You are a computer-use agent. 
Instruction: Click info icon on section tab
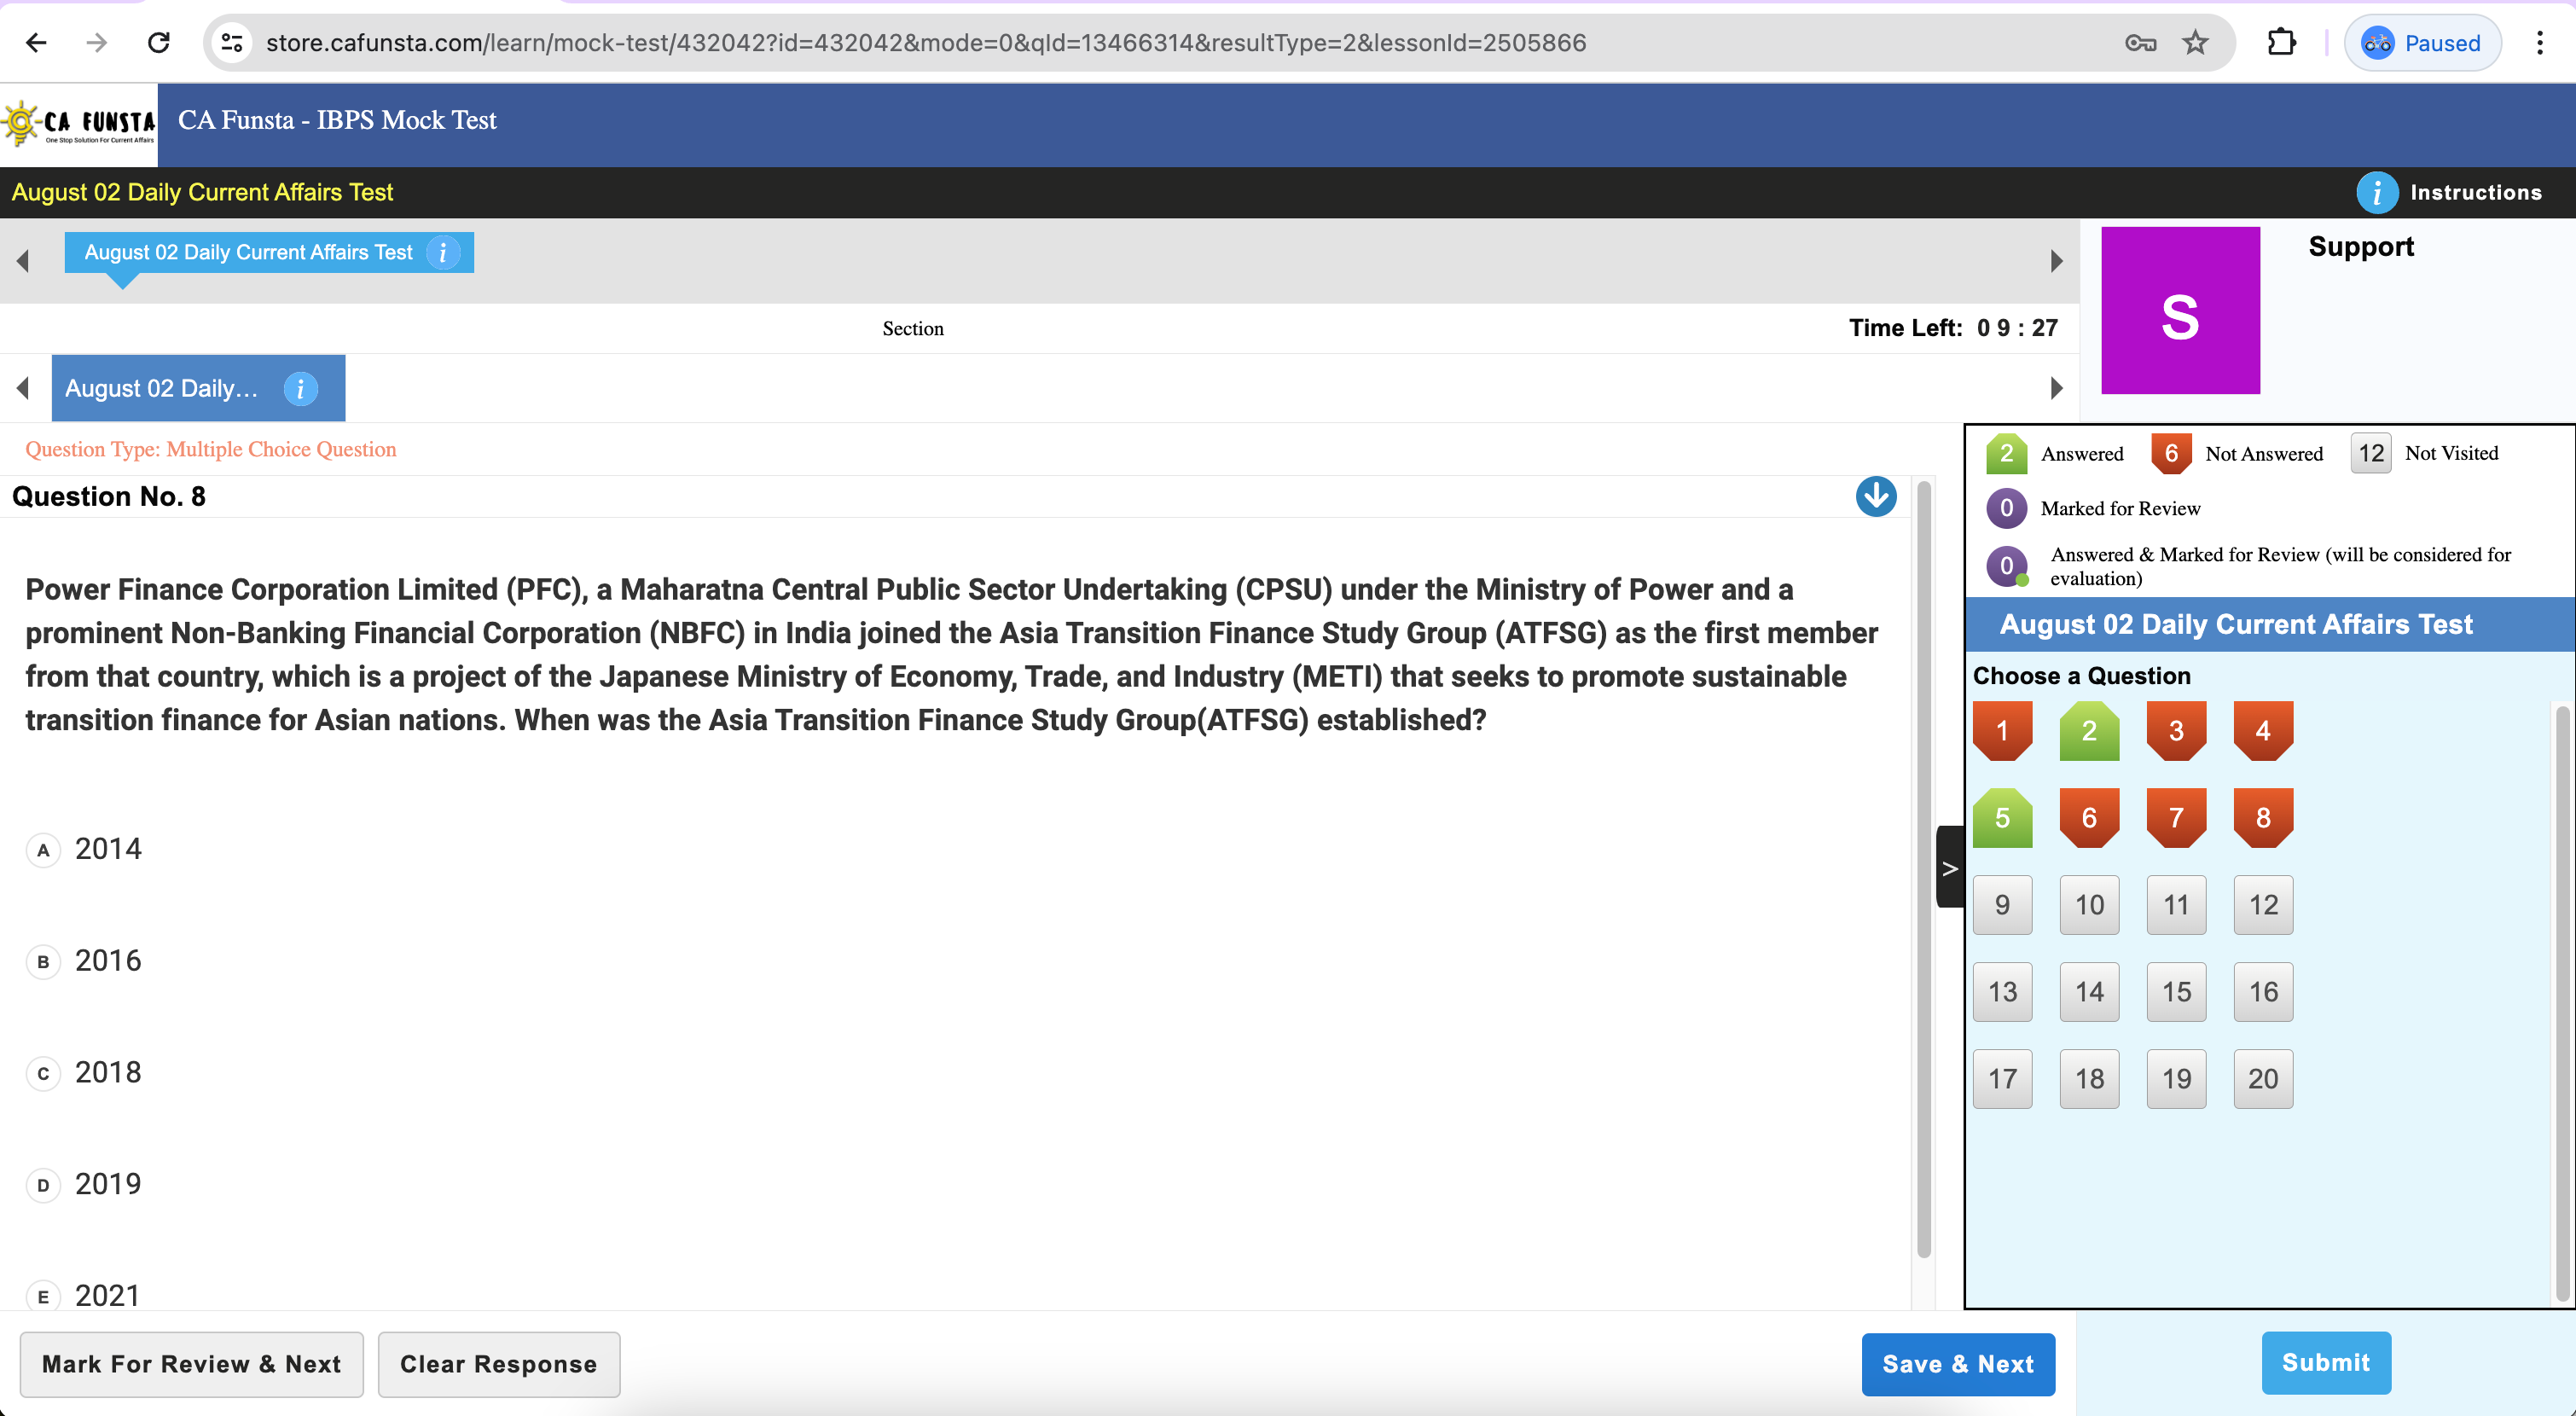point(300,389)
